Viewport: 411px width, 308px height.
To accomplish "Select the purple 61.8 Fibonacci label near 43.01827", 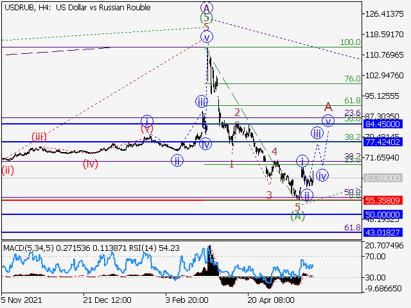I will click(x=353, y=228).
